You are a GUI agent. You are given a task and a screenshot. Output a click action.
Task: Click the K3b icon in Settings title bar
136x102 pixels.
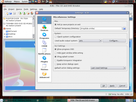(37, 13)
